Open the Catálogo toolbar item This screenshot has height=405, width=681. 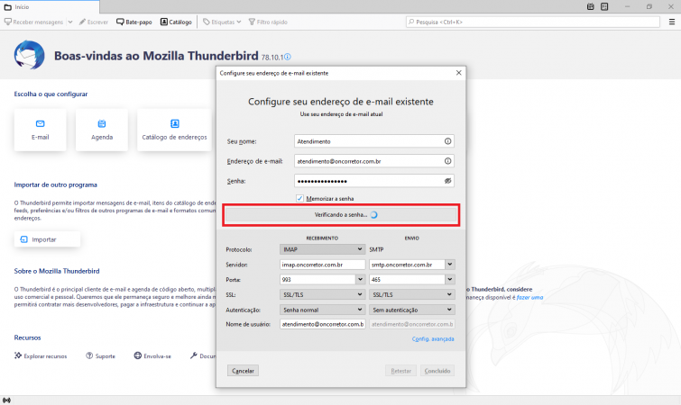coord(176,22)
